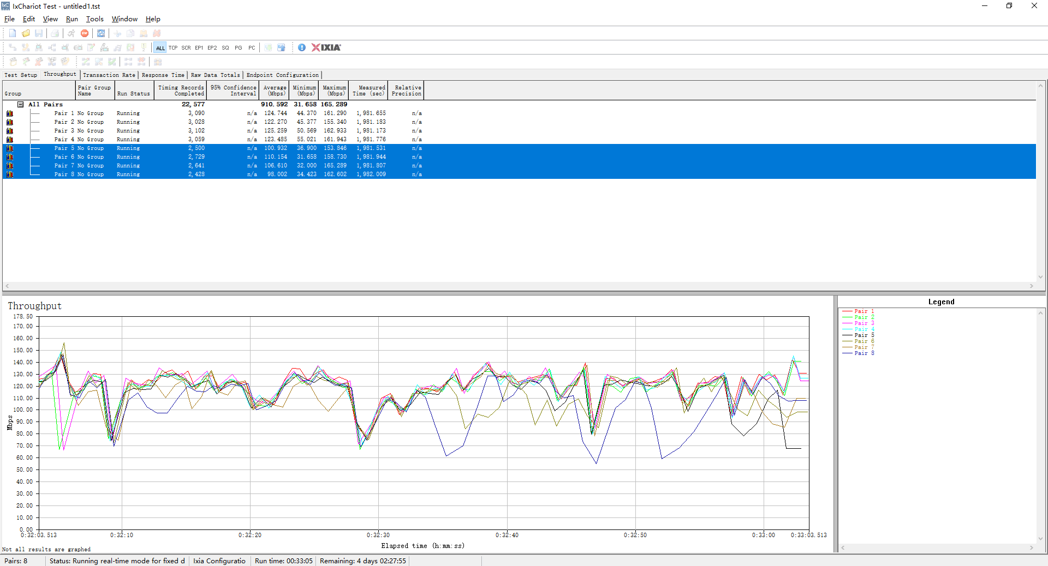Screen dimensions: 1048x566
Task: Open the Run menu
Action: 72,19
